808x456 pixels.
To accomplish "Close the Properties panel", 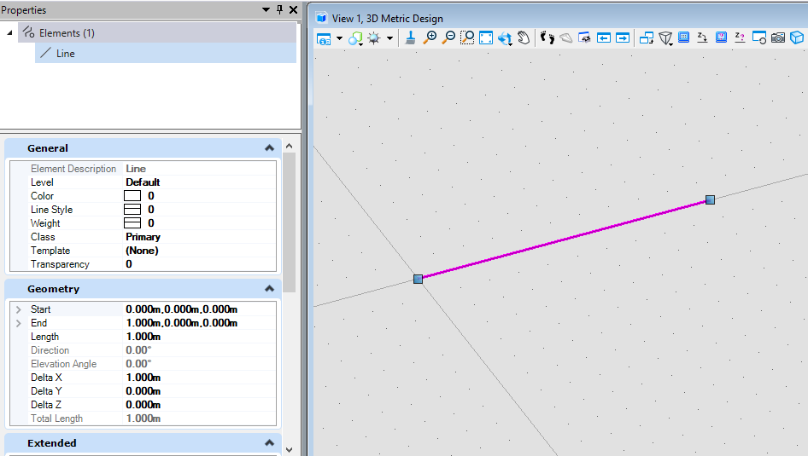I will click(293, 9).
